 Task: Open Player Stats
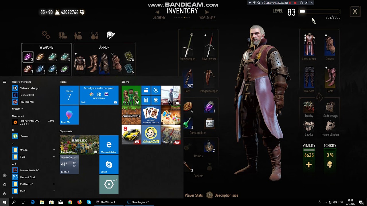[x=194, y=195]
